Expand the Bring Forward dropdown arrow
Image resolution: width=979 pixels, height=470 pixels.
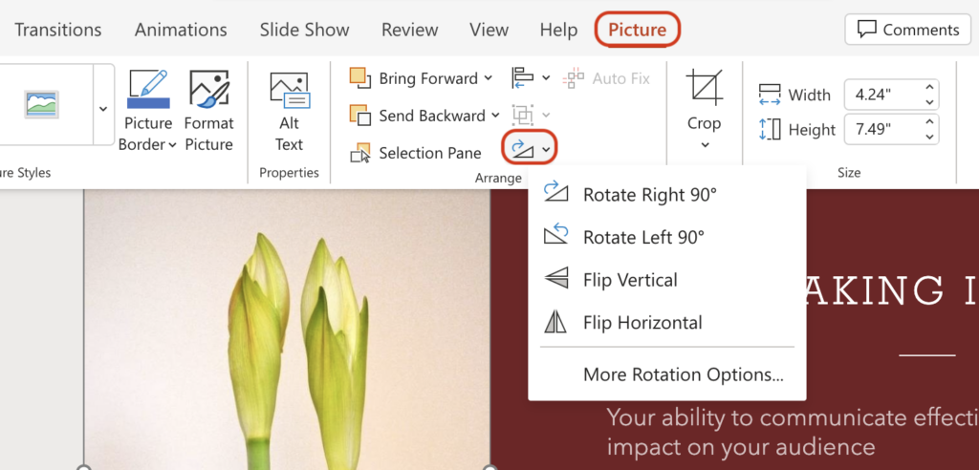pos(489,78)
